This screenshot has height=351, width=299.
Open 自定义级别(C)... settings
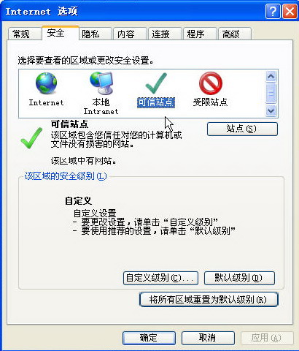[160, 278]
